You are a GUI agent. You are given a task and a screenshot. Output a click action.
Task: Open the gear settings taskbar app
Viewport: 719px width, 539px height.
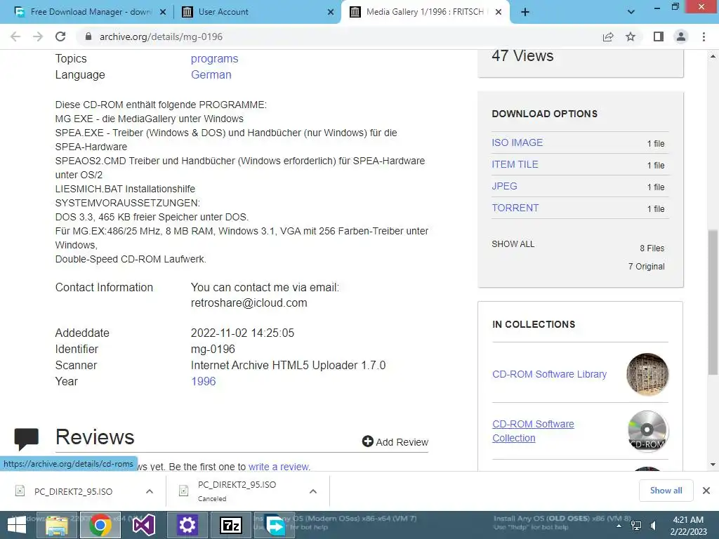pos(187,525)
